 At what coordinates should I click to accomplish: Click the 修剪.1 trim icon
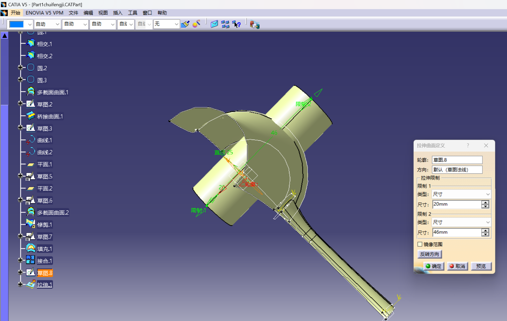31,224
